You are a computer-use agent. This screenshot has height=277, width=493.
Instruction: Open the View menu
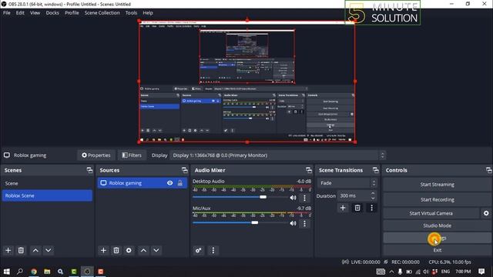click(x=35, y=13)
